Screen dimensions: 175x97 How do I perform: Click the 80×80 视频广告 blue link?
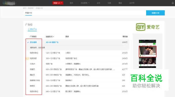click(52, 42)
